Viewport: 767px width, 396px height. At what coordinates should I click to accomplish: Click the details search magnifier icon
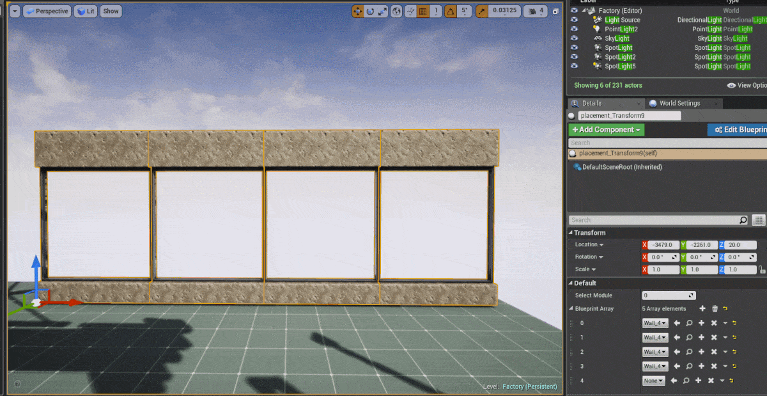(x=743, y=220)
